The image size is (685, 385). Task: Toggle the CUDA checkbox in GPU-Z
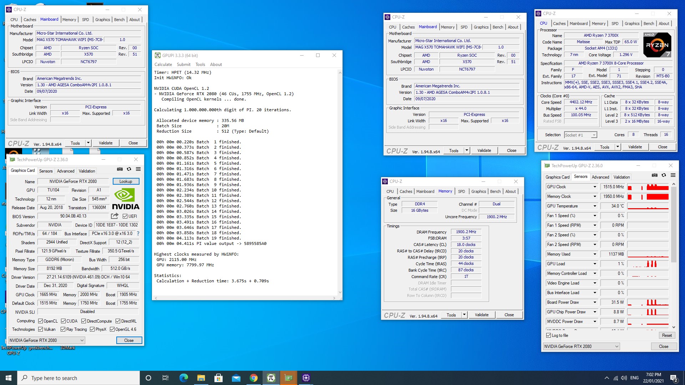coord(63,321)
